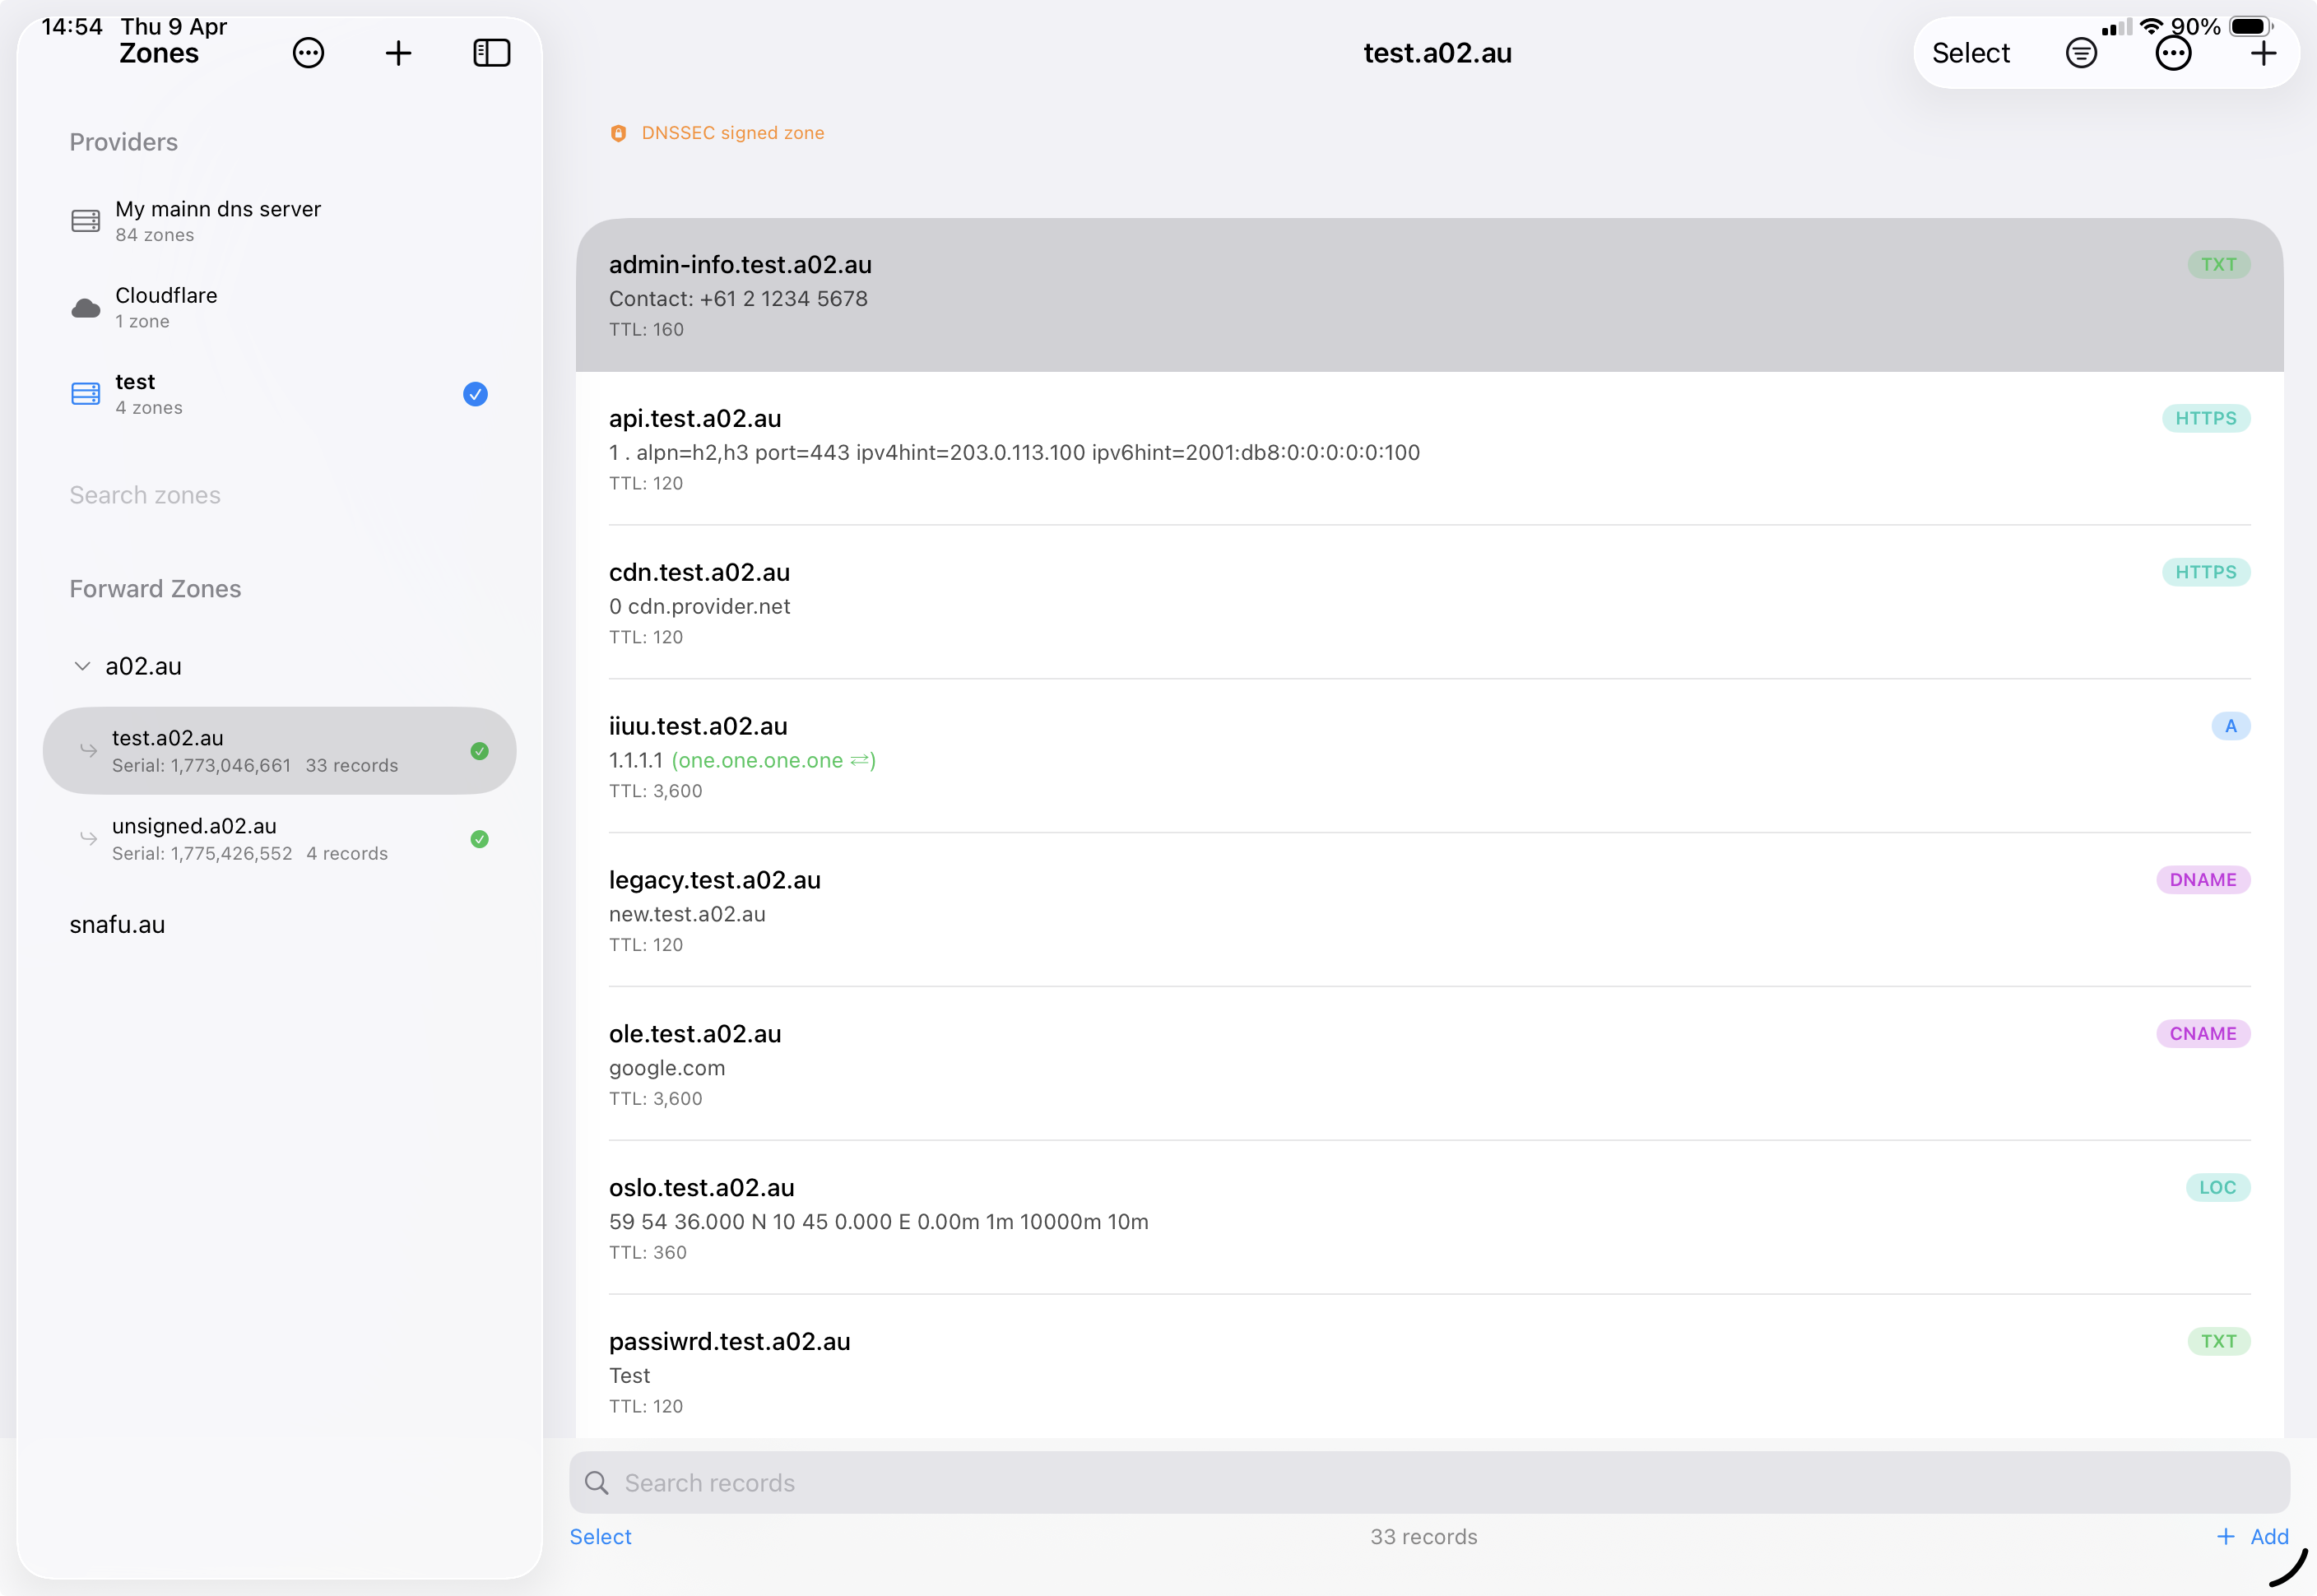
Task: Open the iiuu.test.a02.au A record
Action: coord(1429,757)
